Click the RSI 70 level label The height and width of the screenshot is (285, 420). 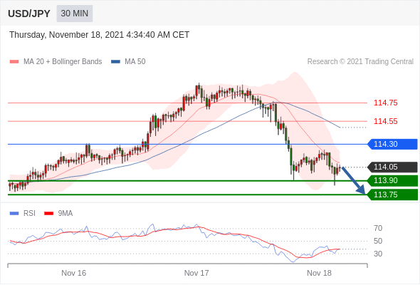pyautogui.click(x=378, y=229)
